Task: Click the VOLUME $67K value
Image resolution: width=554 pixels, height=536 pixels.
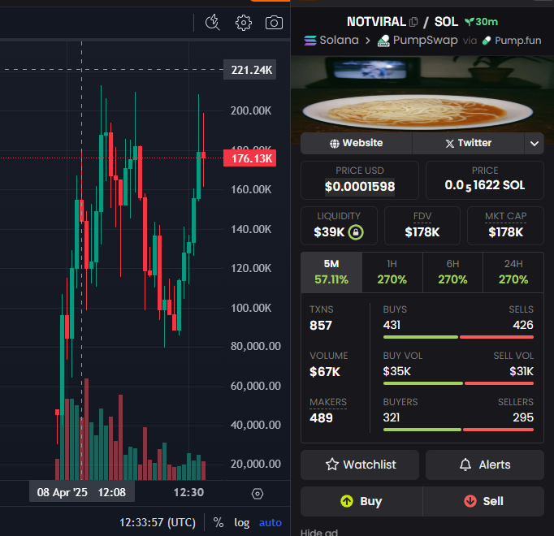Action: tap(325, 372)
